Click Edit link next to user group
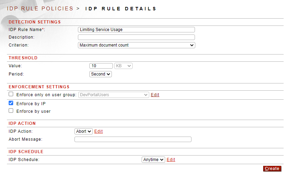The width and height of the screenshot is (294, 180). (155, 95)
